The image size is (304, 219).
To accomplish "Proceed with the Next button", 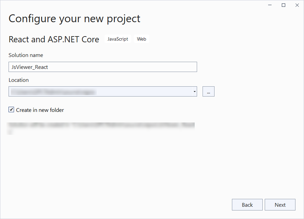I will point(280,205).
